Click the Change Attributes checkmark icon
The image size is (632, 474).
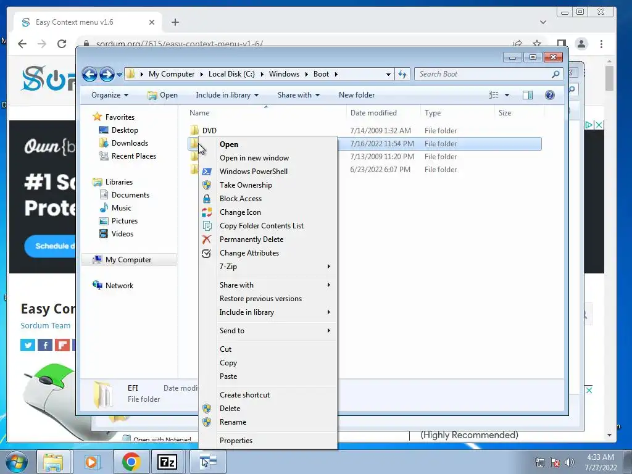pos(206,253)
